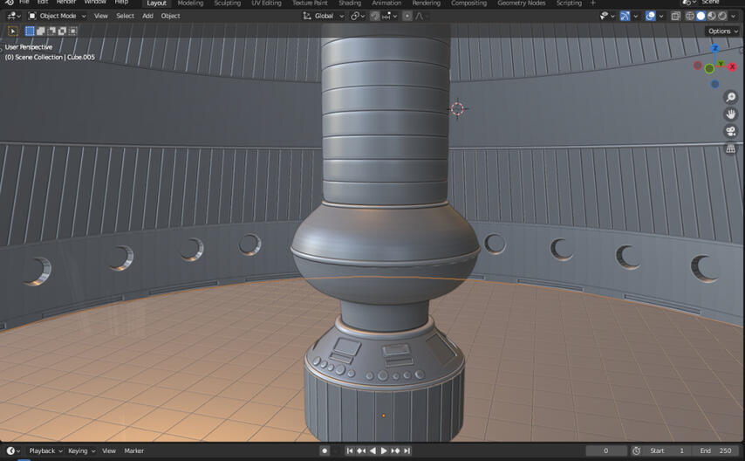Toggle X-ray mode

[x=675, y=17]
